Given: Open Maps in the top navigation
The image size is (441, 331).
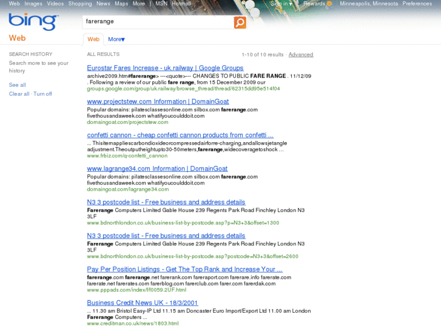Looking at the screenshot, I should click(121, 4).
